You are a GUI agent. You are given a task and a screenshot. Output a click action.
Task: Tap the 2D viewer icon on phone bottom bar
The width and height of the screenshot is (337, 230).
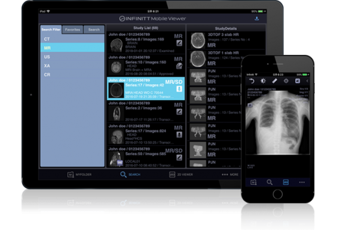pos(286,182)
